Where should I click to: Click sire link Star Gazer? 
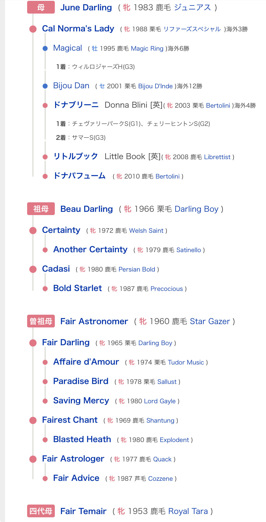(x=210, y=321)
